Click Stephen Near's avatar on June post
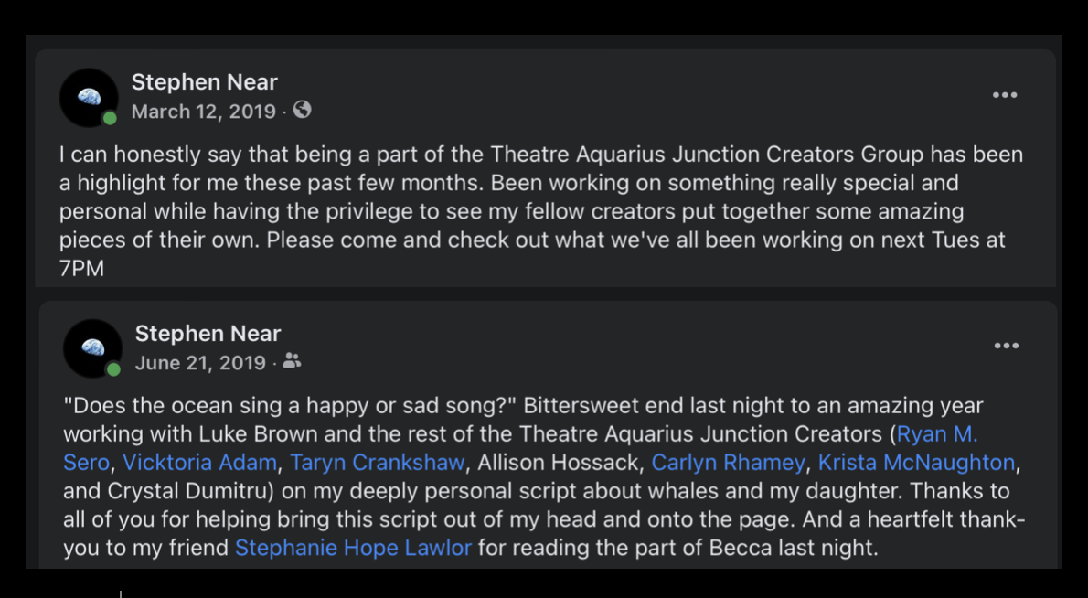Image resolution: width=1088 pixels, height=598 pixels. pos(91,347)
